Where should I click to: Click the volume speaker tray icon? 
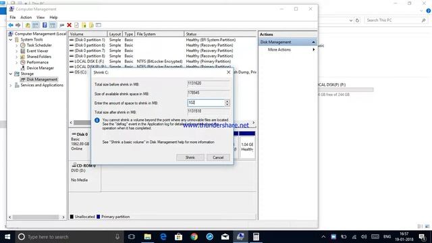[x=364, y=237]
